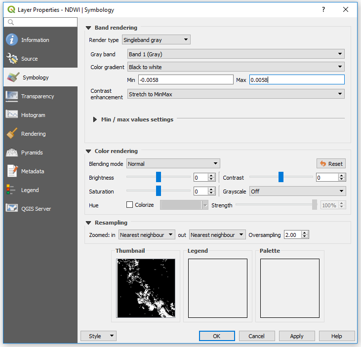361x347 pixels.
Task: Open the Render type dropdown
Action: click(x=156, y=40)
